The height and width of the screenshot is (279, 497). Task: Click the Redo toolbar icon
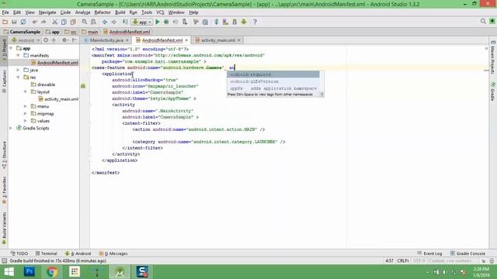tap(43, 22)
